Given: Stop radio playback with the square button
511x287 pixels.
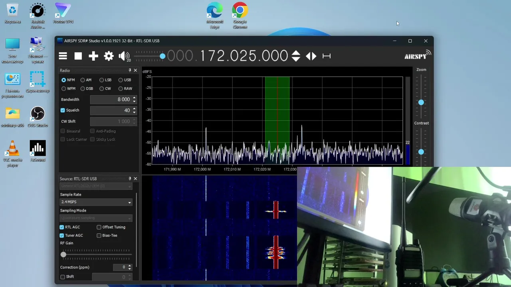Looking at the screenshot, I should pyautogui.click(x=78, y=56).
